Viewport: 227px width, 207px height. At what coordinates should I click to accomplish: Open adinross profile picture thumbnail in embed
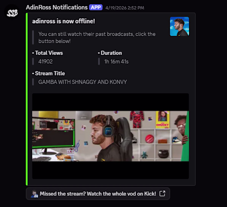point(179,27)
